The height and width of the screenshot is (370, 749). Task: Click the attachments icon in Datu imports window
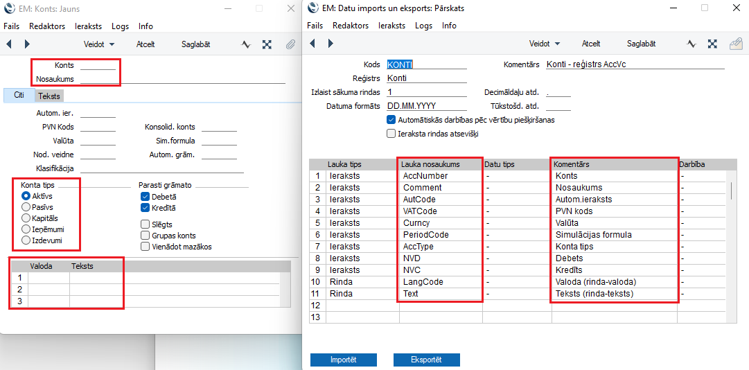[x=736, y=44]
